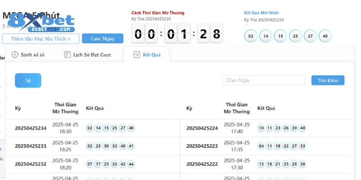Image resolution: width=361 pixels, height=180 pixels.
Task: Click ball 07 in row 20250425232
Action: coord(90,164)
